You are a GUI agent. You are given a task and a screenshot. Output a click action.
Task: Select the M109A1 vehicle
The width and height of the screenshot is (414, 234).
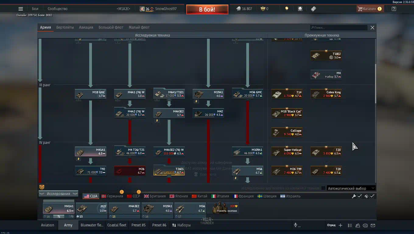(247, 151)
